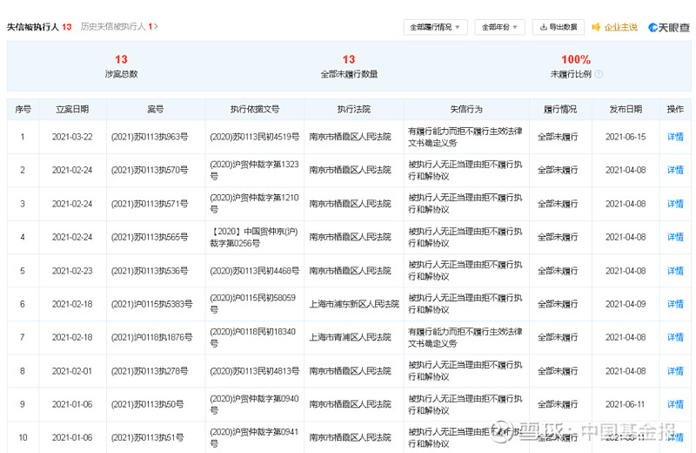Select case number (2021)沪0118执1876号

point(151,337)
